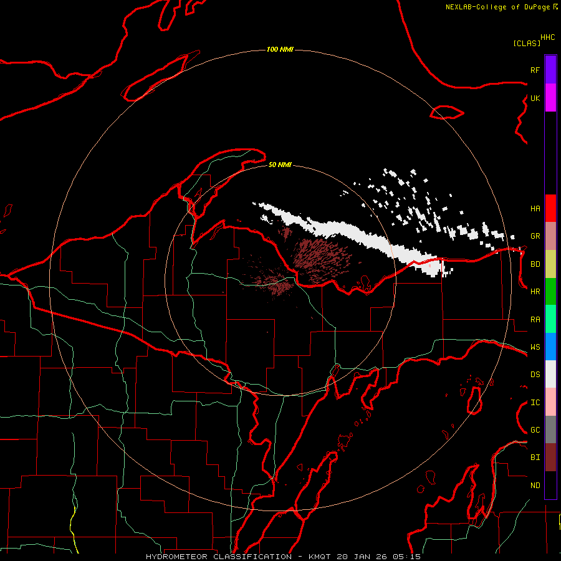
Task: Click the HHC product label
Action: (x=548, y=37)
